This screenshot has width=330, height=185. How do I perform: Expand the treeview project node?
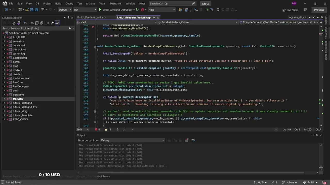tap(4, 99)
